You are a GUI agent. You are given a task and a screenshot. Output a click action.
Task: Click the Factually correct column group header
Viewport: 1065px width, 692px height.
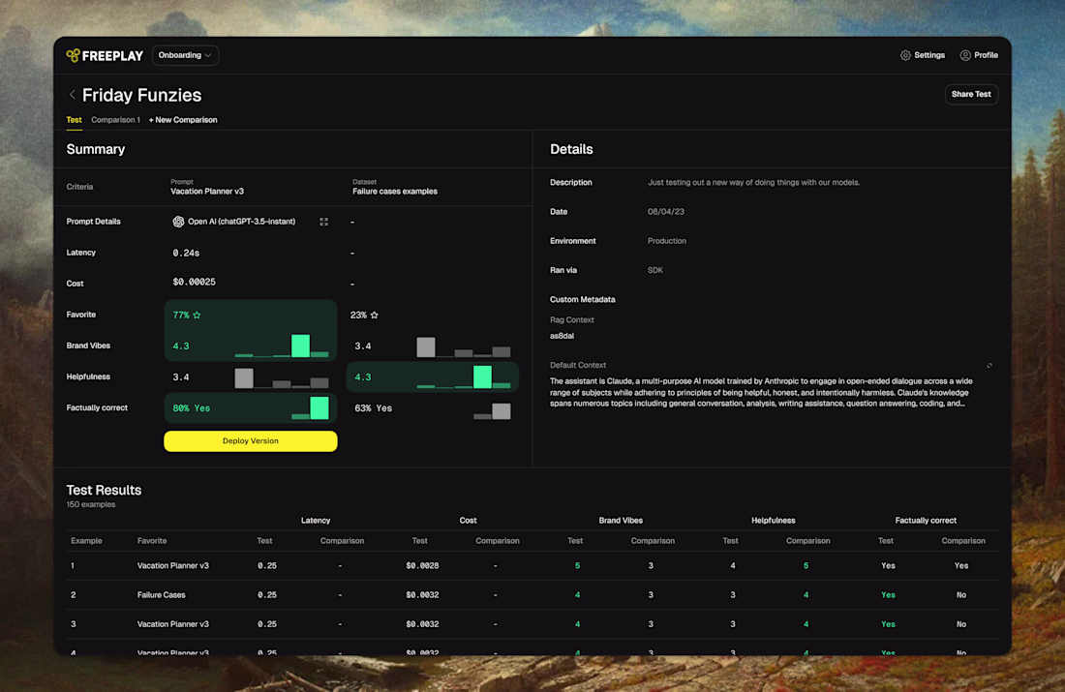(x=926, y=521)
